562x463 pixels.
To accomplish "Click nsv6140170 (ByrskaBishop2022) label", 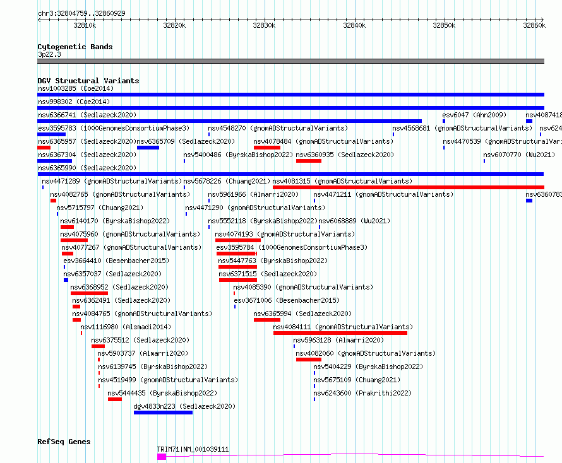I will [115, 221].
